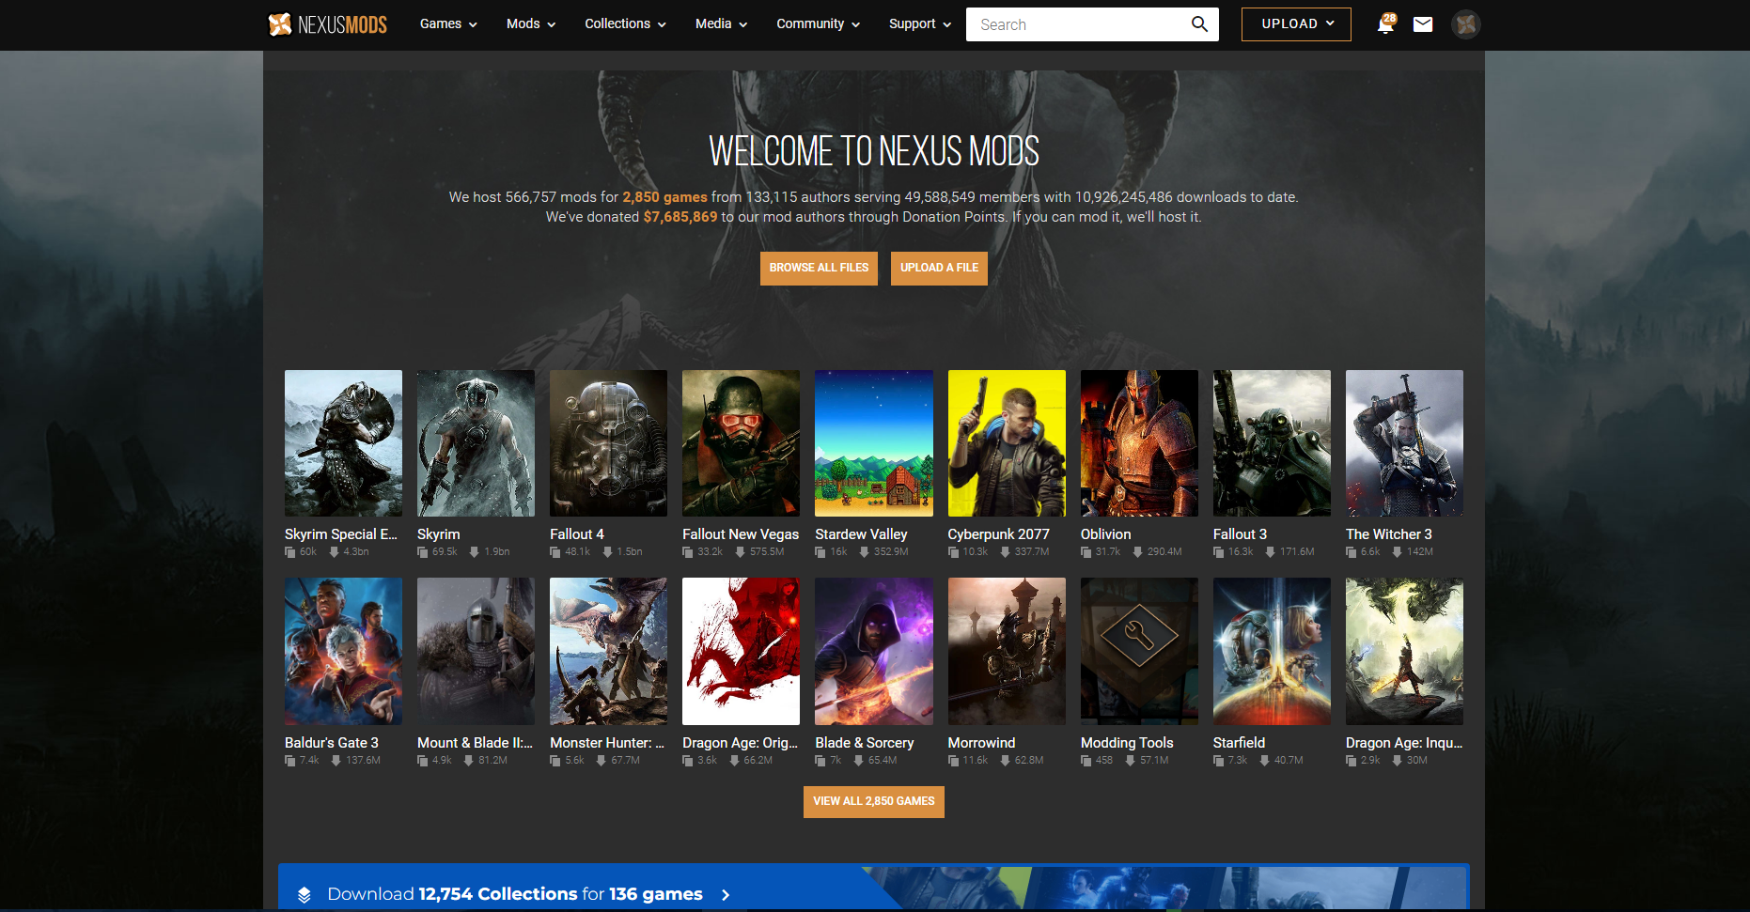Open the Oblivion game cover
The image size is (1750, 912).
click(1139, 443)
